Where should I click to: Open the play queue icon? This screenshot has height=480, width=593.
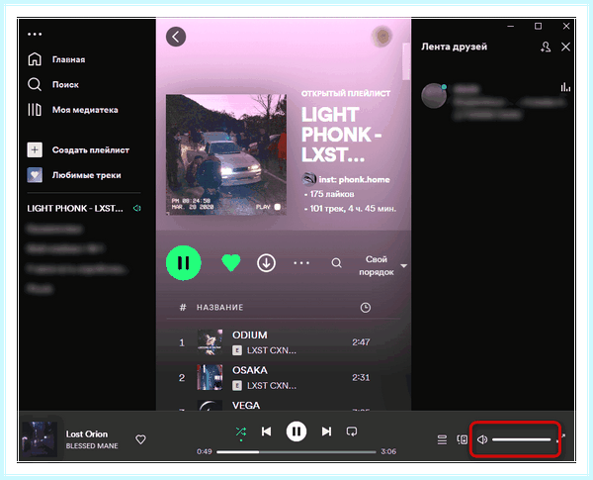pos(442,439)
